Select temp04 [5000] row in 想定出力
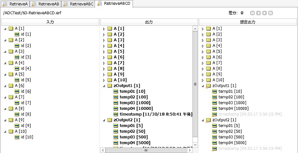The height and width of the screenshot is (153, 298). tap(229, 143)
